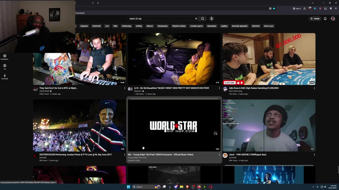Open Discord from the taskbar
The image size is (339, 190).
pos(176,187)
